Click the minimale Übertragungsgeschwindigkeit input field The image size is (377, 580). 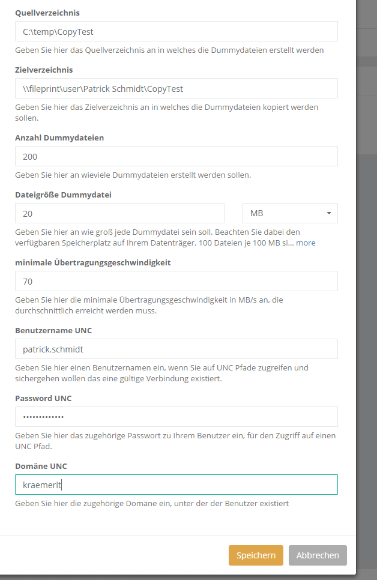(x=176, y=281)
